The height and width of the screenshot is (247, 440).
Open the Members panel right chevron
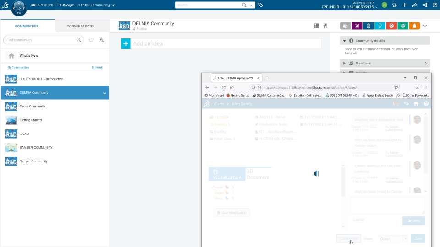pyautogui.click(x=426, y=63)
